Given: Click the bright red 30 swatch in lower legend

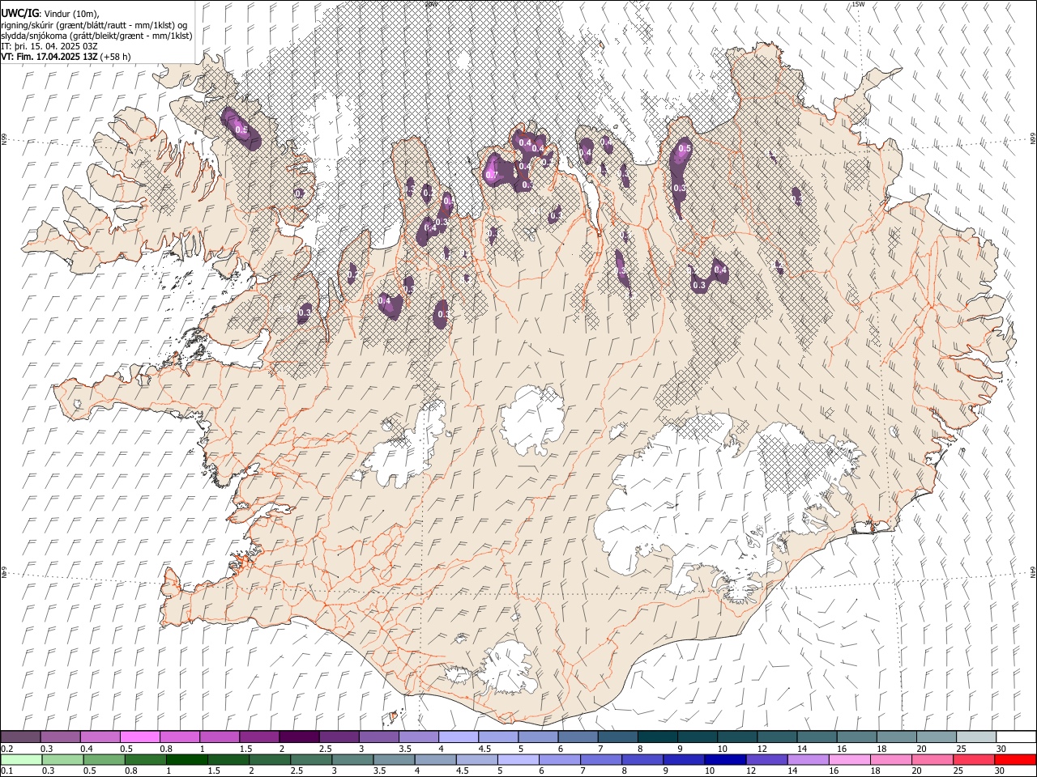Looking at the screenshot, I should pos(1015,760).
